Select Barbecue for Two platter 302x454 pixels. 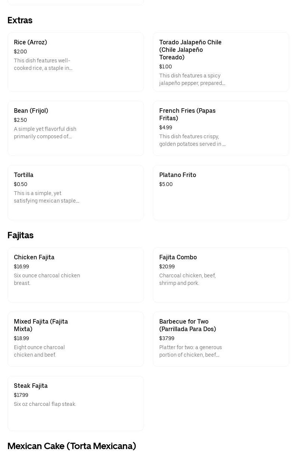221,339
